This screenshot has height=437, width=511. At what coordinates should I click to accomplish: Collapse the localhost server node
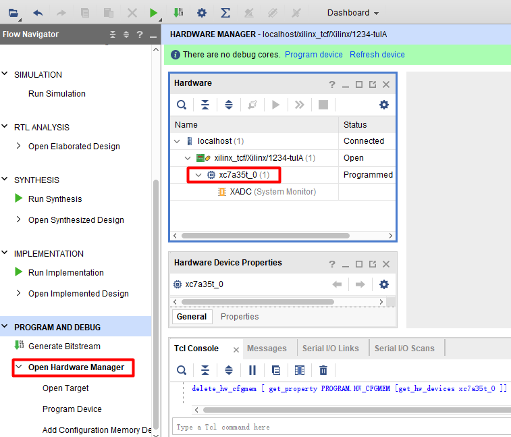(x=177, y=141)
